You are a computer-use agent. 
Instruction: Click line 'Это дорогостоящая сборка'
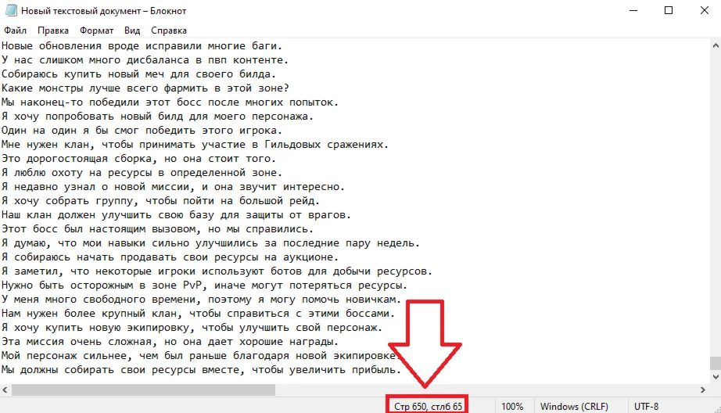point(139,159)
